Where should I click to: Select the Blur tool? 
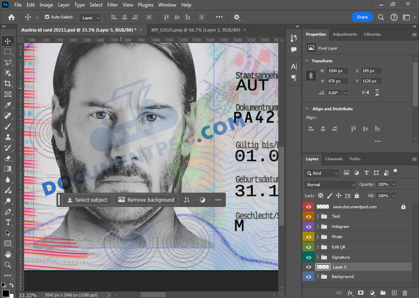tap(8, 180)
